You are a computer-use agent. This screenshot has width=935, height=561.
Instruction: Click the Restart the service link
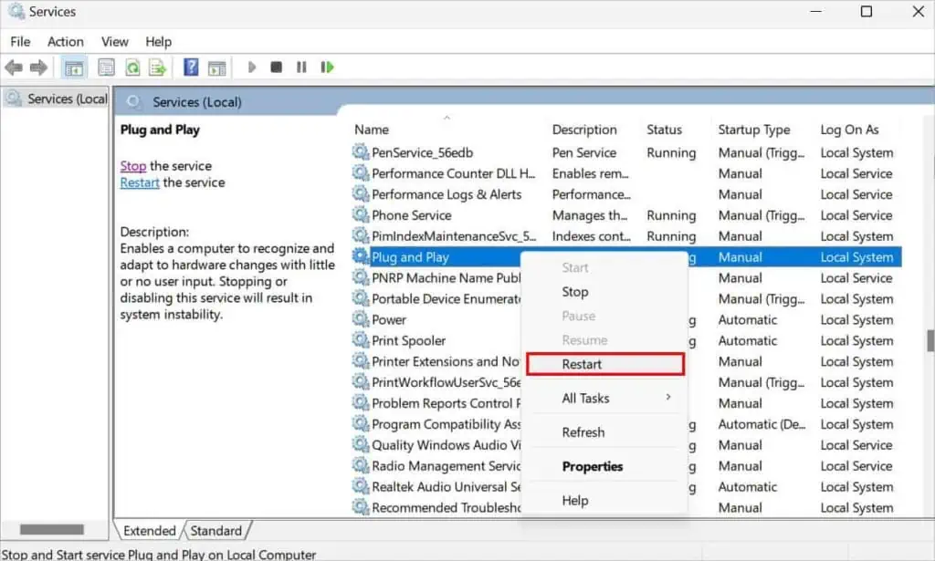point(139,182)
